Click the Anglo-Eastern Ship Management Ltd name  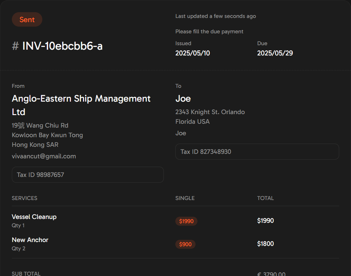tap(81, 105)
